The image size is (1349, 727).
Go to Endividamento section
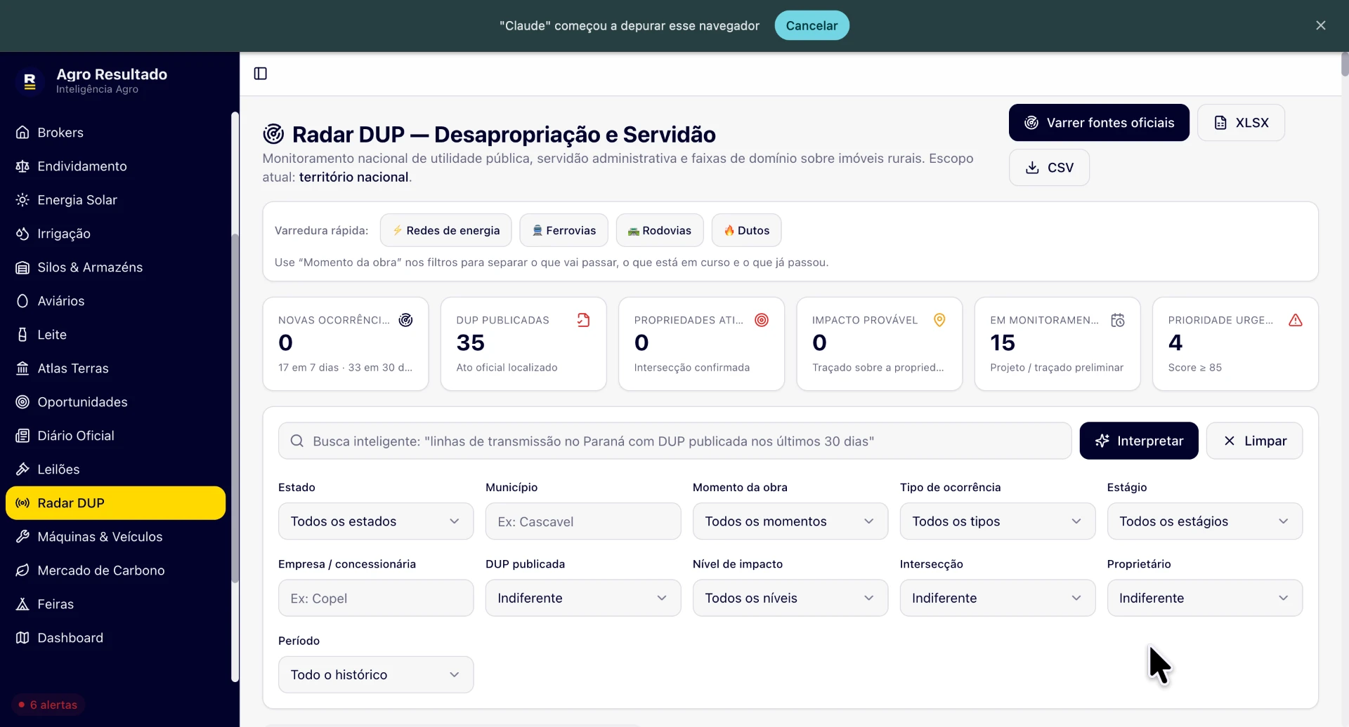(115, 166)
